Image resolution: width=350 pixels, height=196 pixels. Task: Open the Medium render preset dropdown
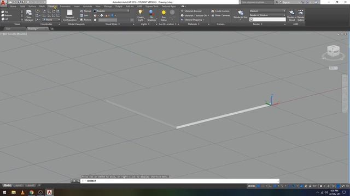coord(267,11)
